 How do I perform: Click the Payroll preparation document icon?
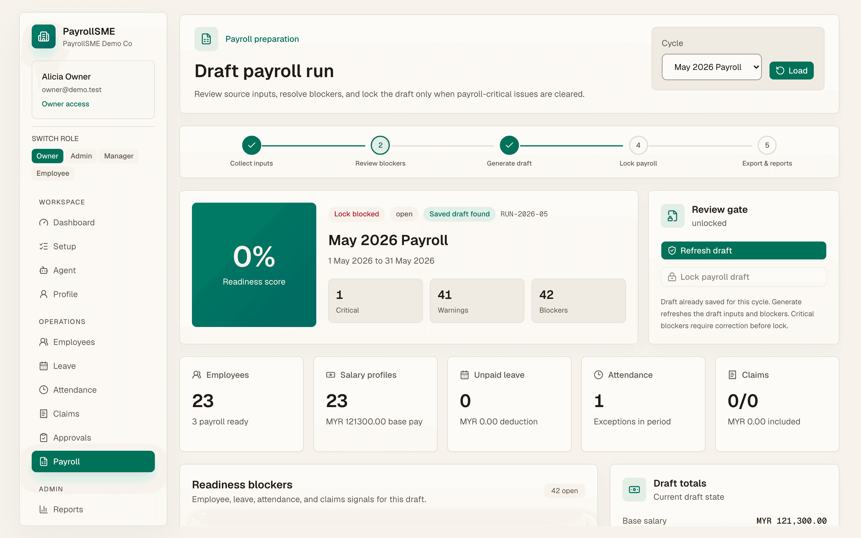[206, 39]
